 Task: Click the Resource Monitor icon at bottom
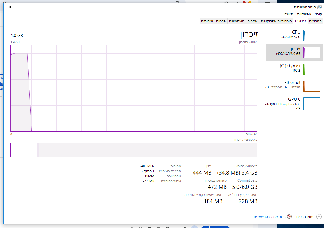coord(289,217)
